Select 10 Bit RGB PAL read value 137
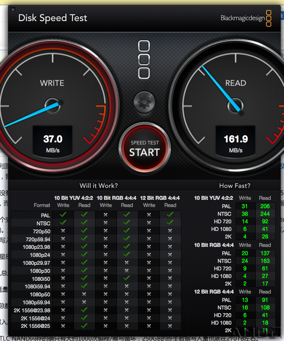The width and height of the screenshot is (284, 341). pyautogui.click(x=265, y=253)
